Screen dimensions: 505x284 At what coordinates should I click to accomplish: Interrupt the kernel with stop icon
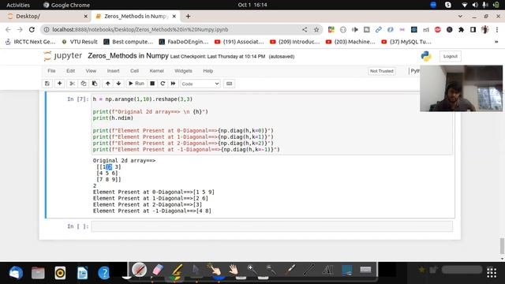click(x=152, y=84)
